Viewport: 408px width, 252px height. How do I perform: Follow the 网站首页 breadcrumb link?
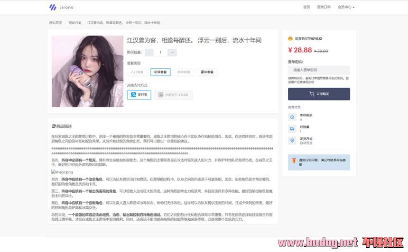(56, 23)
